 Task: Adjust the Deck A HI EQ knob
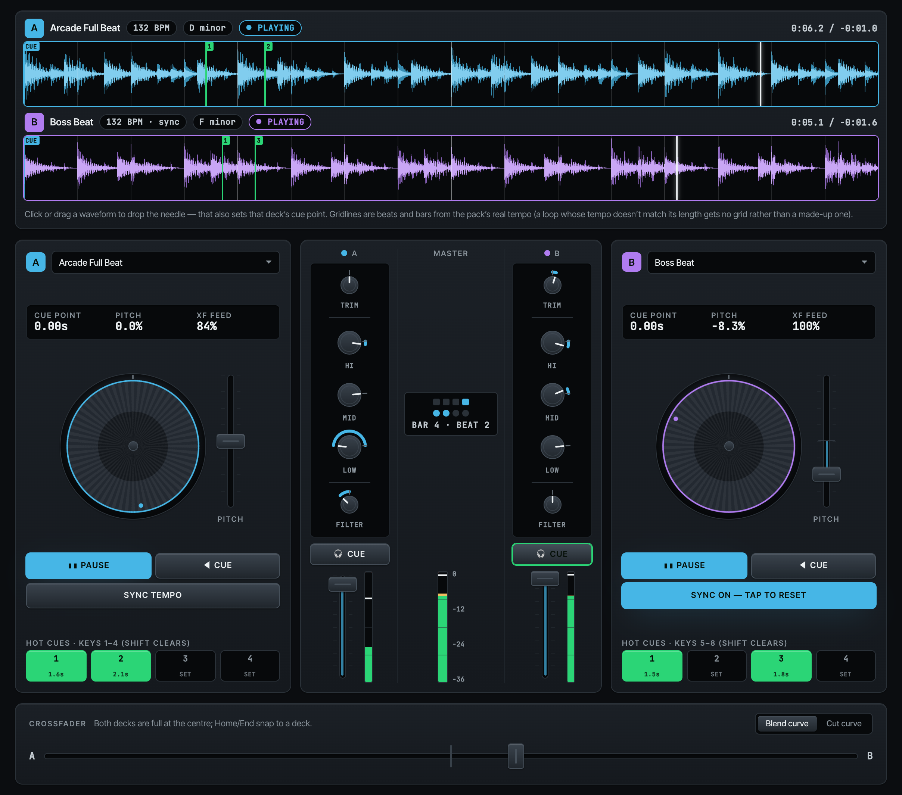pyautogui.click(x=349, y=342)
